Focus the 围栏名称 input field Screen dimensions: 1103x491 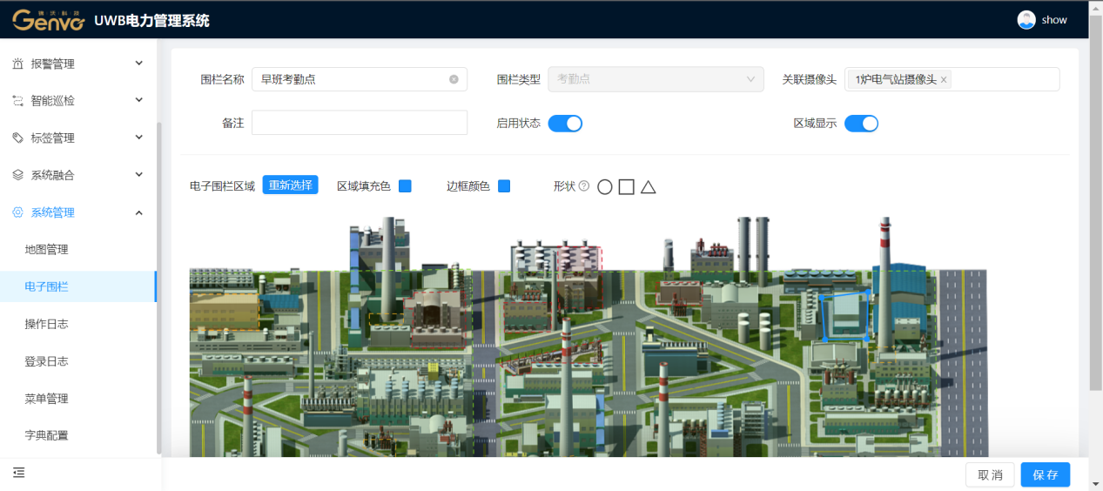click(x=360, y=79)
